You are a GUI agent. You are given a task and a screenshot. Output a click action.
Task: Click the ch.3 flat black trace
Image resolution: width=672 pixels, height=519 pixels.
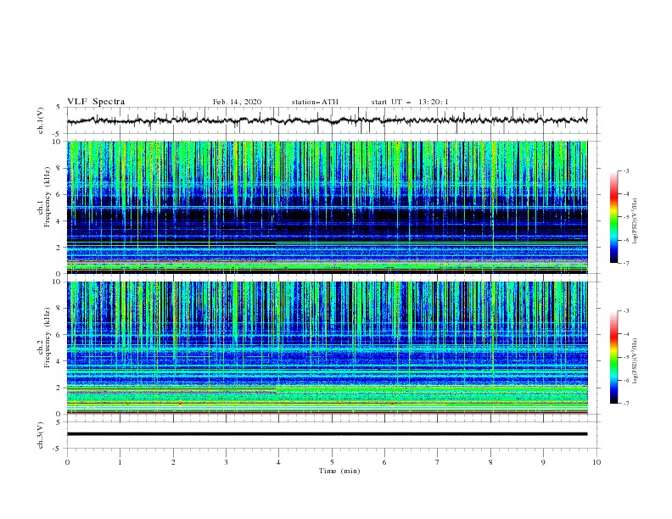pos(327,434)
